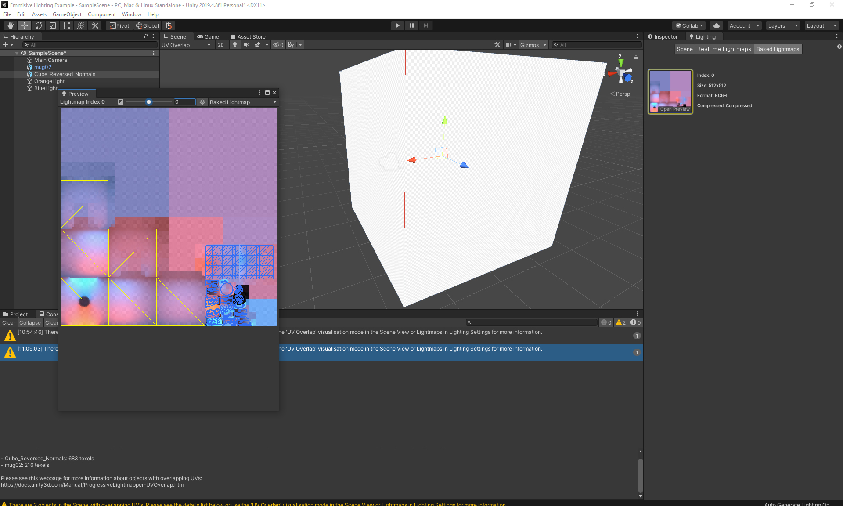Image resolution: width=843 pixels, height=506 pixels.
Task: Select the Cube_Reversed_Normals object in Hierarchy
Action: coord(65,74)
